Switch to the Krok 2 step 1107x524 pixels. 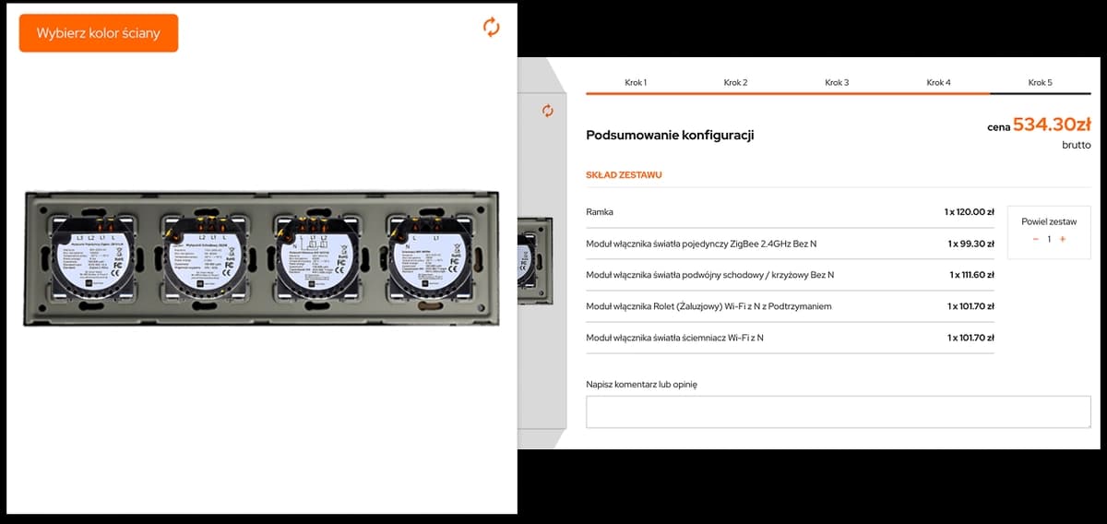tap(735, 83)
